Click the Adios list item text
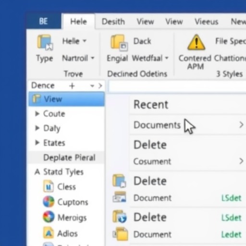 click(x=67, y=234)
